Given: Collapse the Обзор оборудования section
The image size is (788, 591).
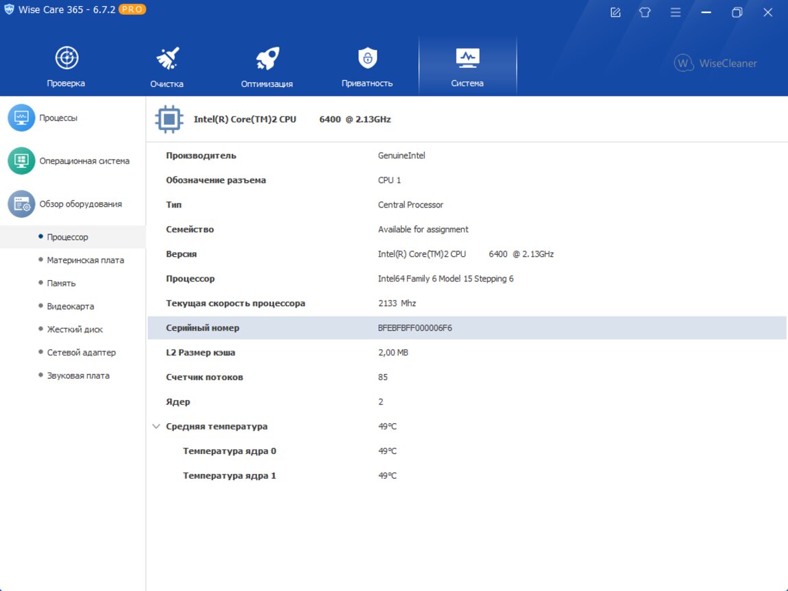Looking at the screenshot, I should click(x=80, y=204).
